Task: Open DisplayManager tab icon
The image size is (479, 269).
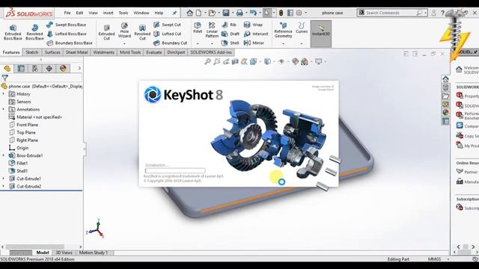Action: coord(63,68)
